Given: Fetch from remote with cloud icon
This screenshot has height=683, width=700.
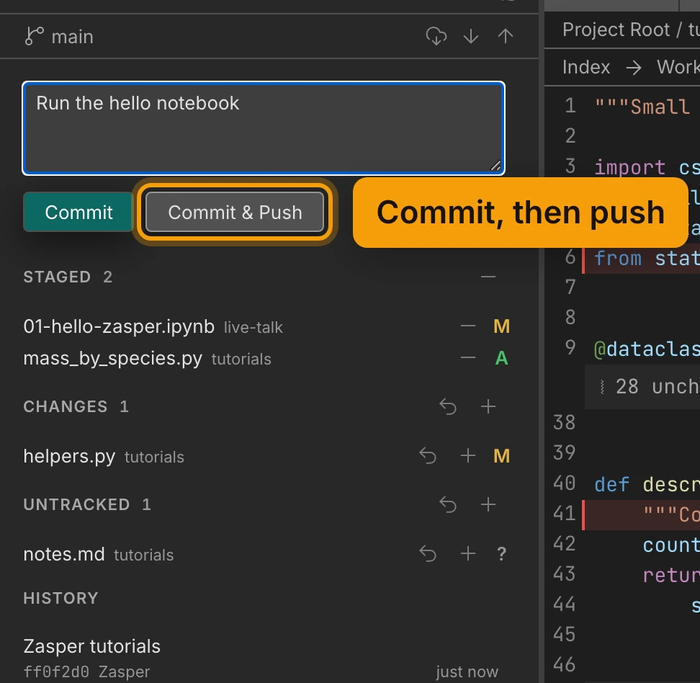Looking at the screenshot, I should (x=436, y=36).
